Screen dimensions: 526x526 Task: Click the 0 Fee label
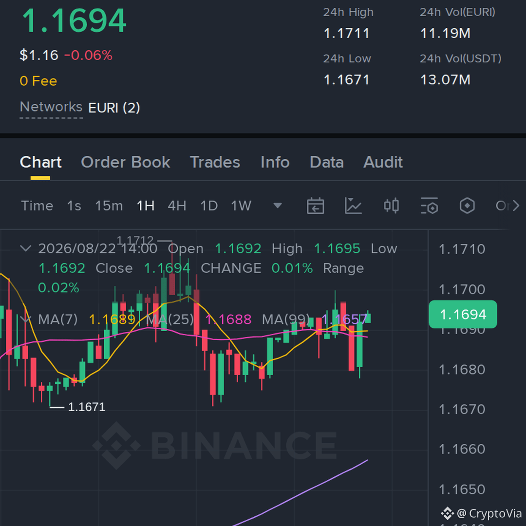point(38,81)
